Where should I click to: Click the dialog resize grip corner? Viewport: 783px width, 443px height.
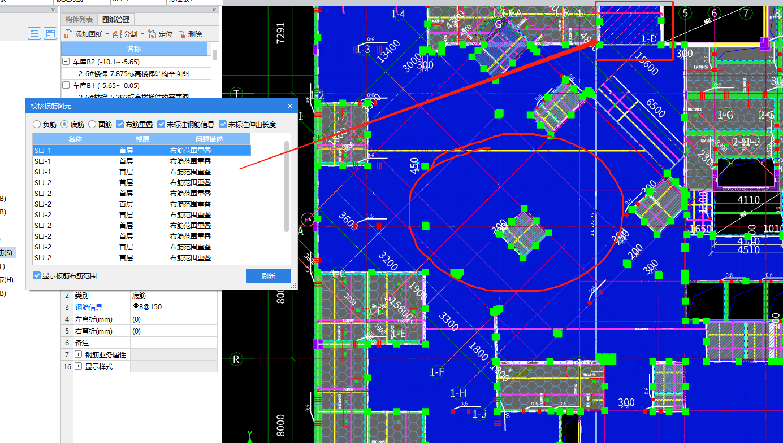[294, 287]
